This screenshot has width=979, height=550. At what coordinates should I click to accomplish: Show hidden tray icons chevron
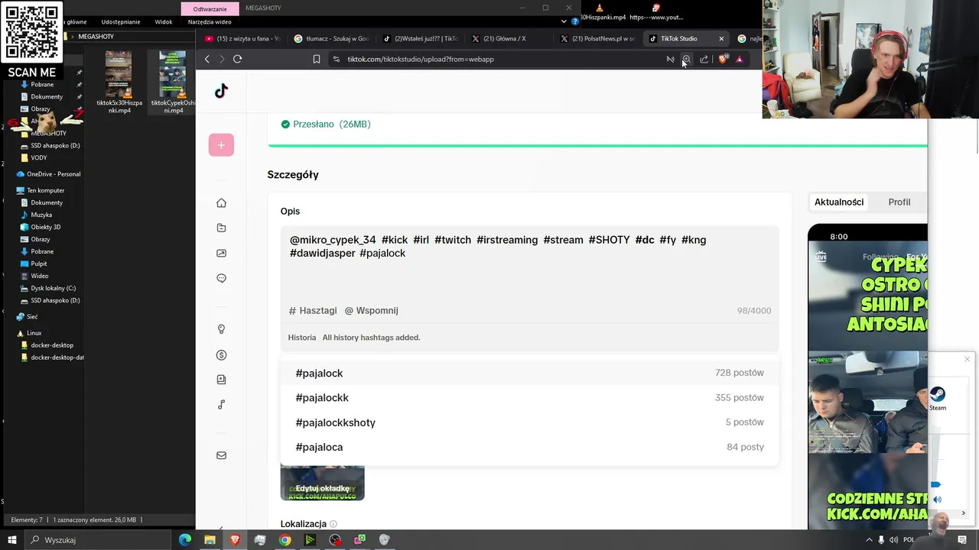[869, 540]
